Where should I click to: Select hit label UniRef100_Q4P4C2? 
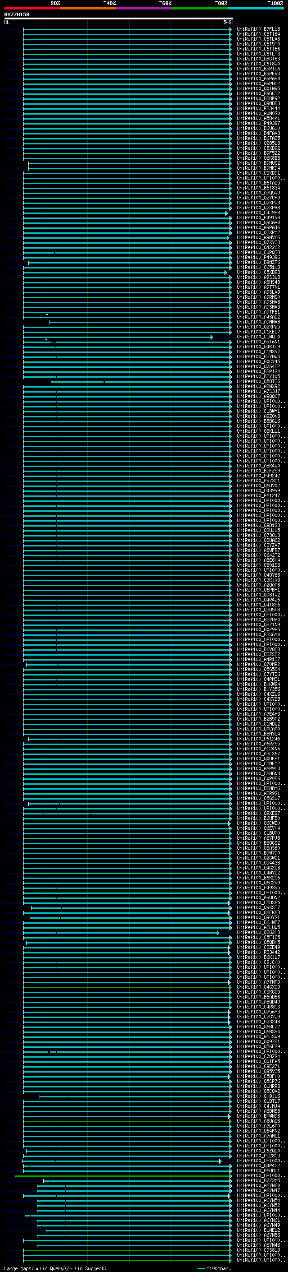coord(258,1166)
